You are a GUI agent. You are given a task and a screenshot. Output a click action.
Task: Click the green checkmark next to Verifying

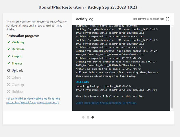click(x=9, y=42)
